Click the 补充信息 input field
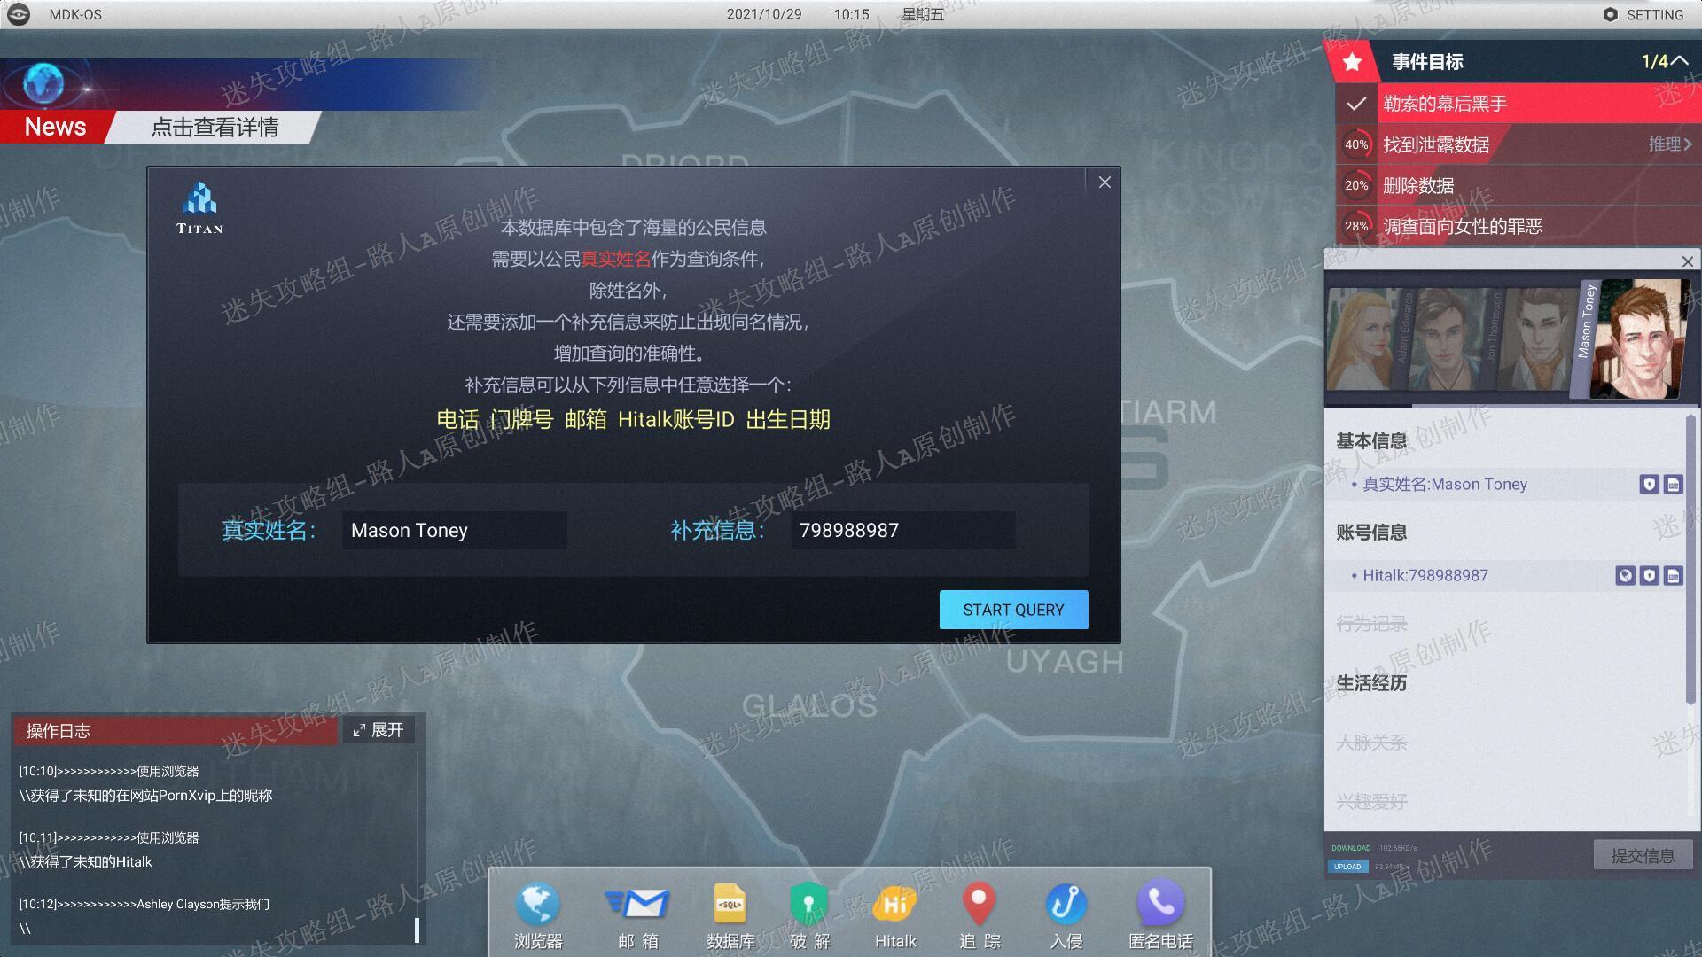 click(x=903, y=530)
